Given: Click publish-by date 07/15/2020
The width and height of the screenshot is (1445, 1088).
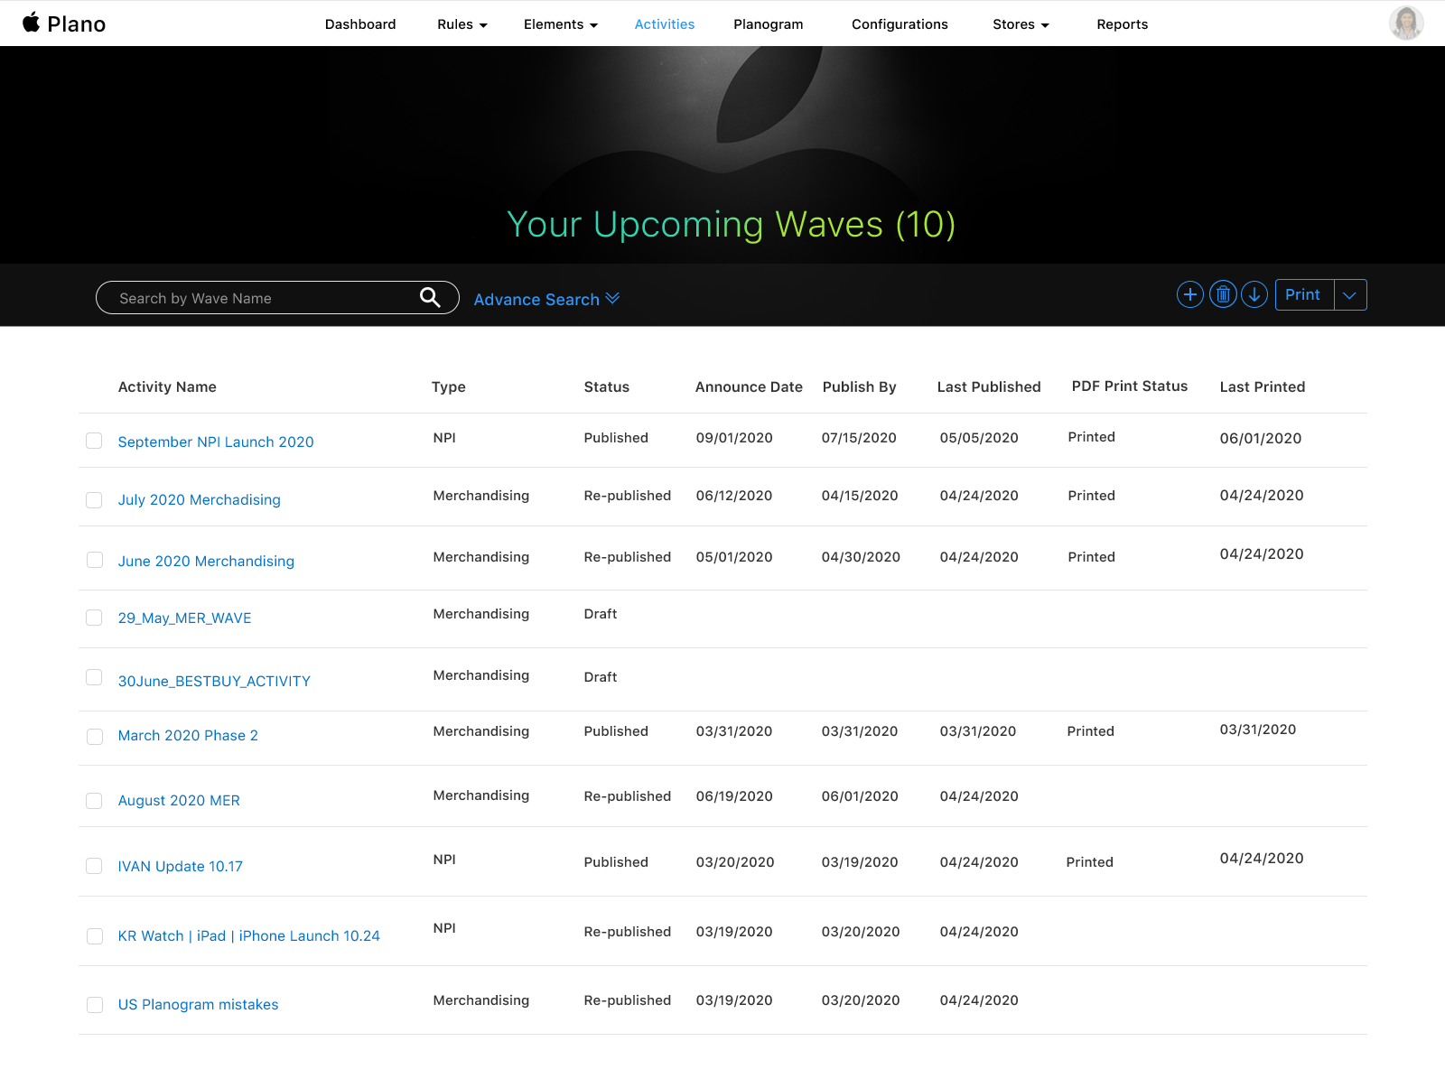Looking at the screenshot, I should (x=859, y=437).
